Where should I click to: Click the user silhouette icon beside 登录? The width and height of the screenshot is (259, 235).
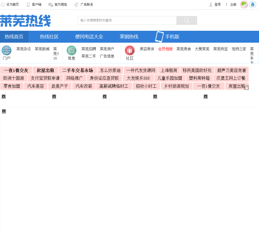(x=211, y=5)
